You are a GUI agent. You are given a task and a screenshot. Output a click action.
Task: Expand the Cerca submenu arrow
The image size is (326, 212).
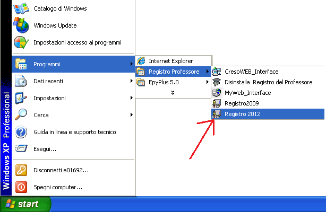(131, 115)
